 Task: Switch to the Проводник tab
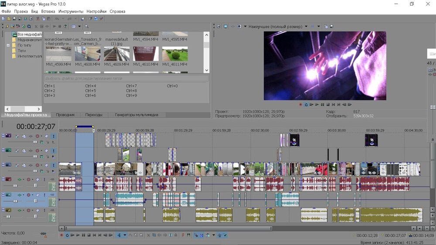click(x=65, y=115)
